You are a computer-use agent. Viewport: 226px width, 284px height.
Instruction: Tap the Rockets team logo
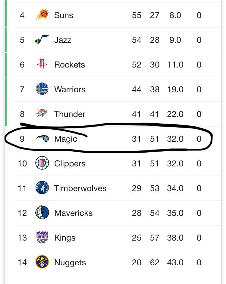(42, 64)
